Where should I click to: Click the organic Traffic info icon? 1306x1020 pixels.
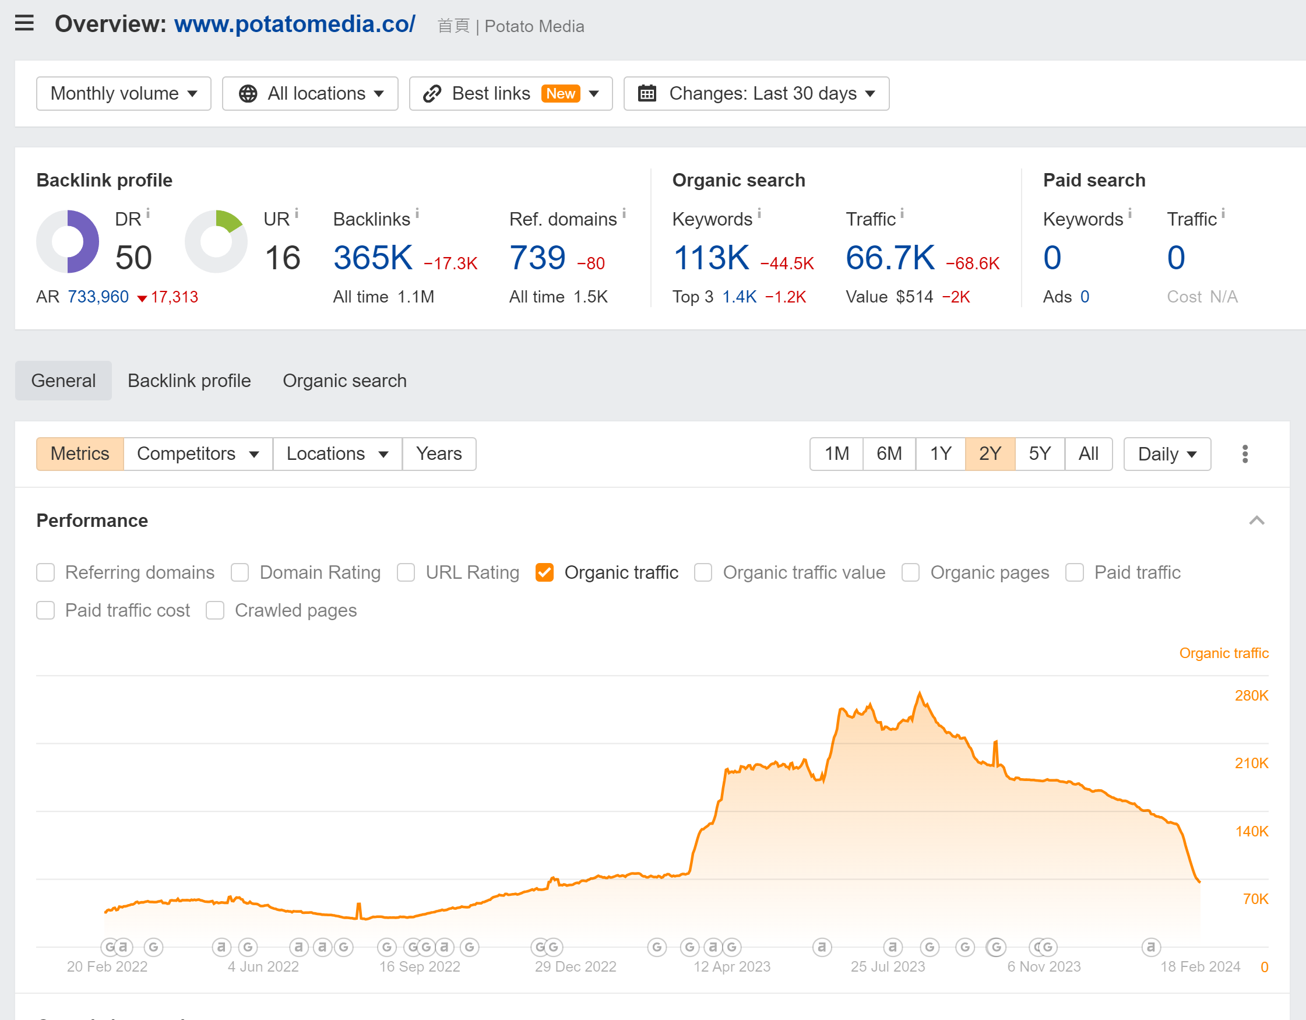point(902,213)
